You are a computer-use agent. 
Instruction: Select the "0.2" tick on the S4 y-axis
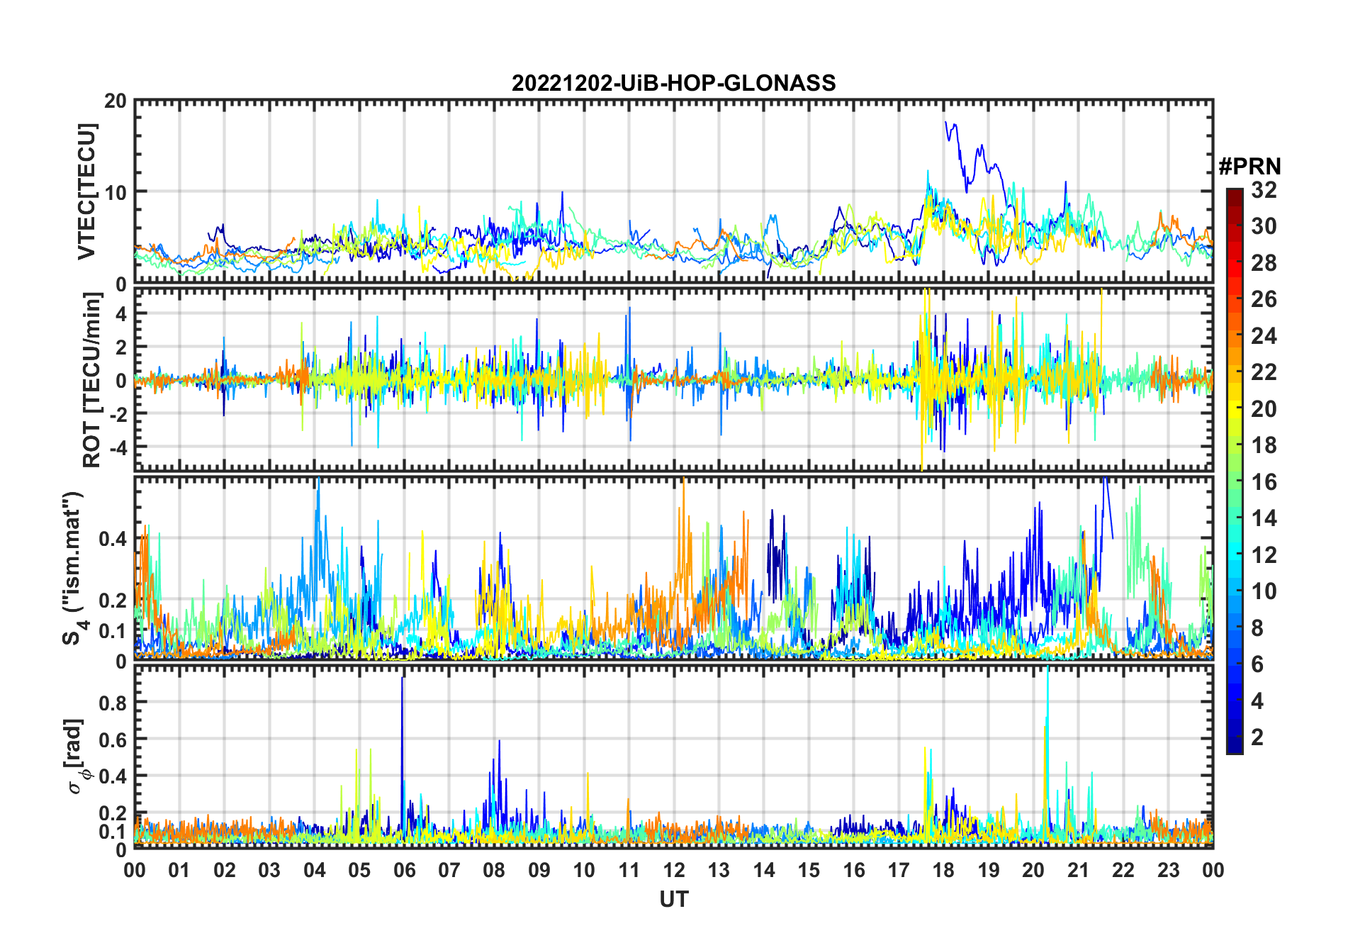pos(113,600)
